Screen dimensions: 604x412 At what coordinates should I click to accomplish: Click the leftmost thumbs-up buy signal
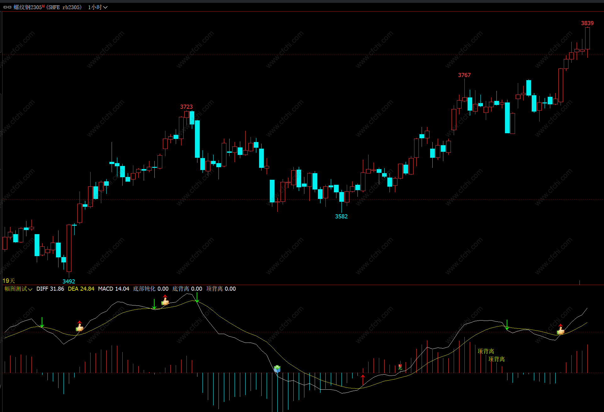pos(80,327)
